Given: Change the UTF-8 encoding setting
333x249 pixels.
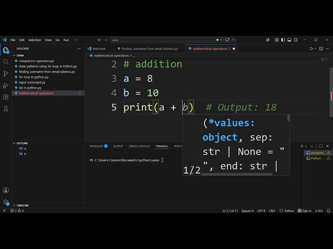Looking at the screenshot, I should pyautogui.click(x=261, y=211).
